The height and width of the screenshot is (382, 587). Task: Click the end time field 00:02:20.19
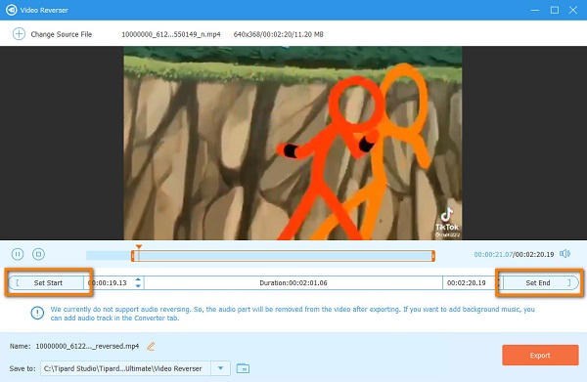[x=467, y=282]
